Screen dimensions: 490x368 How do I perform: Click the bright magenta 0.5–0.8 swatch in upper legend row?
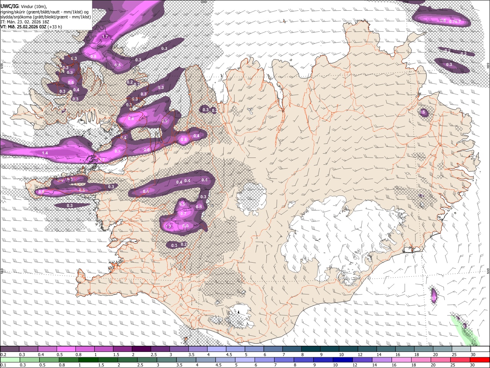point(66,349)
